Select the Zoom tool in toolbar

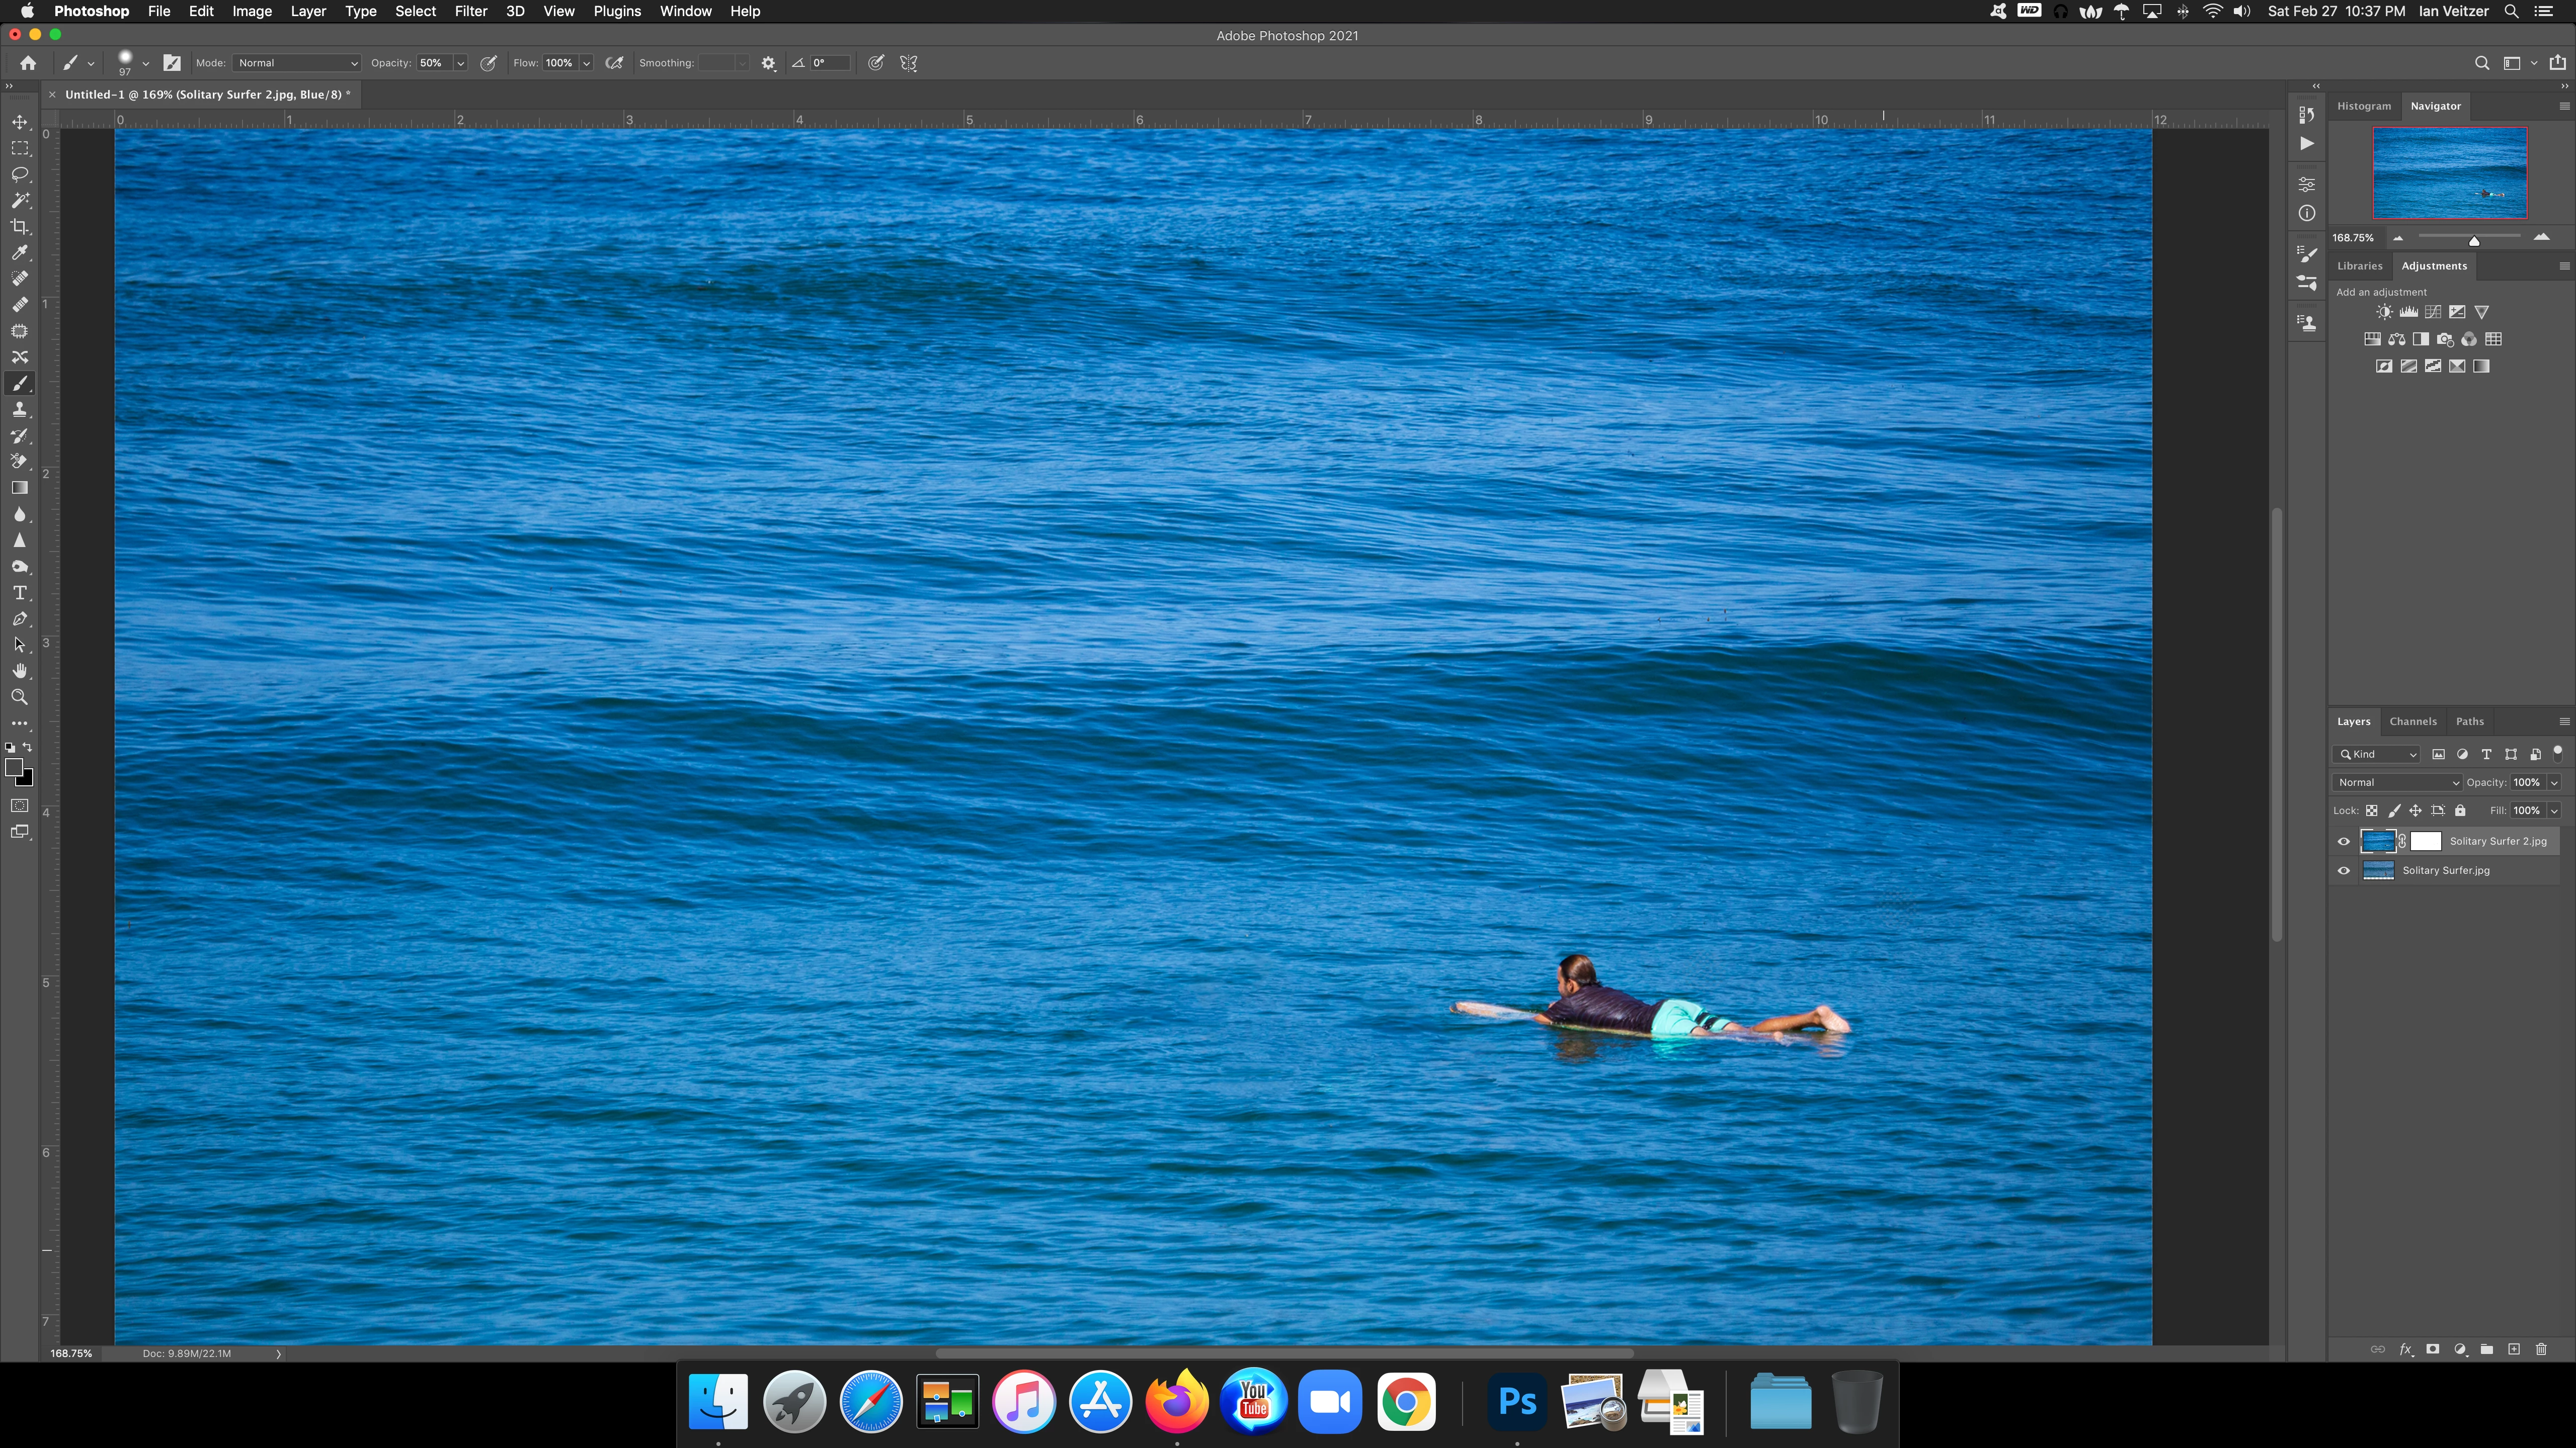[x=19, y=697]
